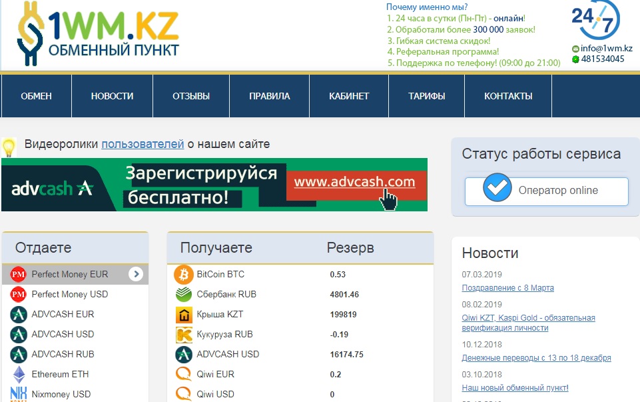The height and width of the screenshot is (402, 640).
Task: Click the orange BitCoin BTC icon
Action: tap(184, 274)
